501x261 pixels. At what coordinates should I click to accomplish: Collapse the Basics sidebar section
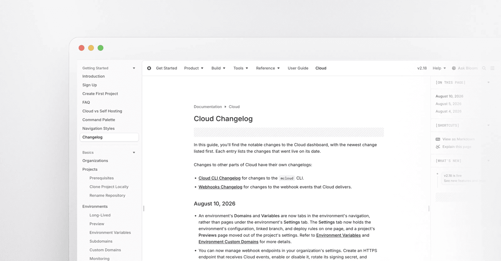coord(134,152)
